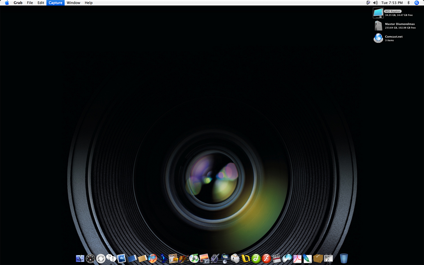This screenshot has height=265, width=424.
Task: Click the '233.64 GB, 102.98 GB free' text
Action: pyautogui.click(x=400, y=28)
